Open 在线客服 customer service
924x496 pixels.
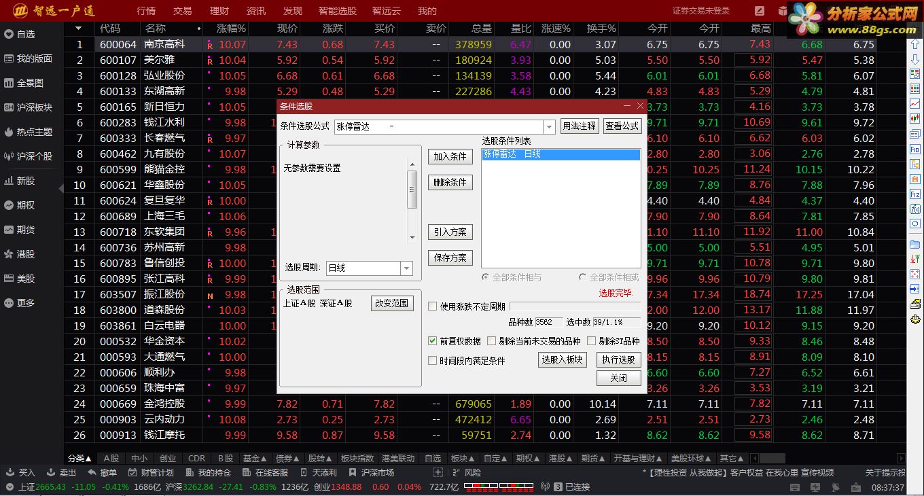(x=265, y=473)
